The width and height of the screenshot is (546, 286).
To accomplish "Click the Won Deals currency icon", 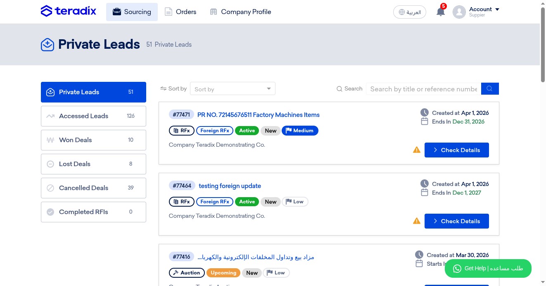I will coord(50,140).
